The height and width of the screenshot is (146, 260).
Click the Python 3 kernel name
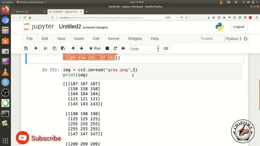click(x=234, y=39)
